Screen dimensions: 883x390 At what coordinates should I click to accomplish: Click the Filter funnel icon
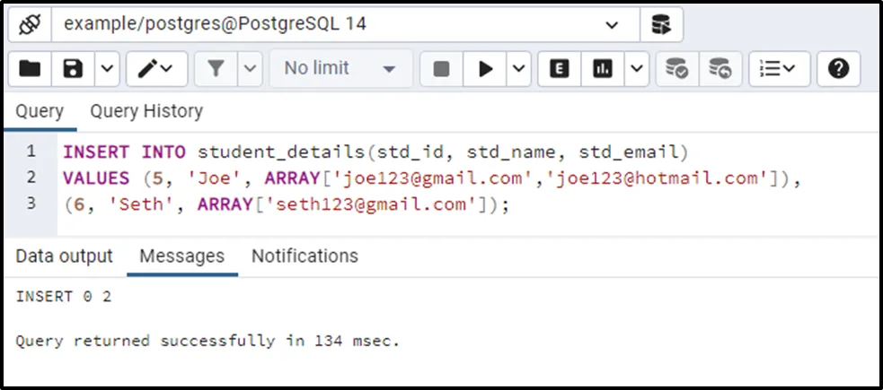(x=216, y=69)
